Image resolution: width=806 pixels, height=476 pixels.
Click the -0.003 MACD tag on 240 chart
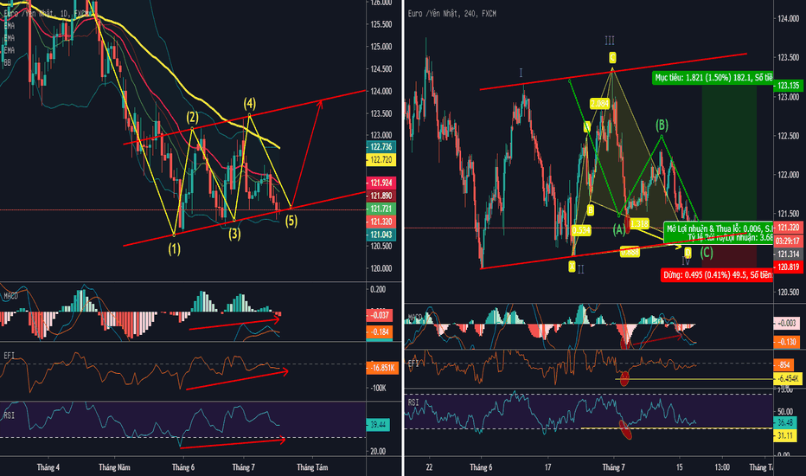coord(786,323)
